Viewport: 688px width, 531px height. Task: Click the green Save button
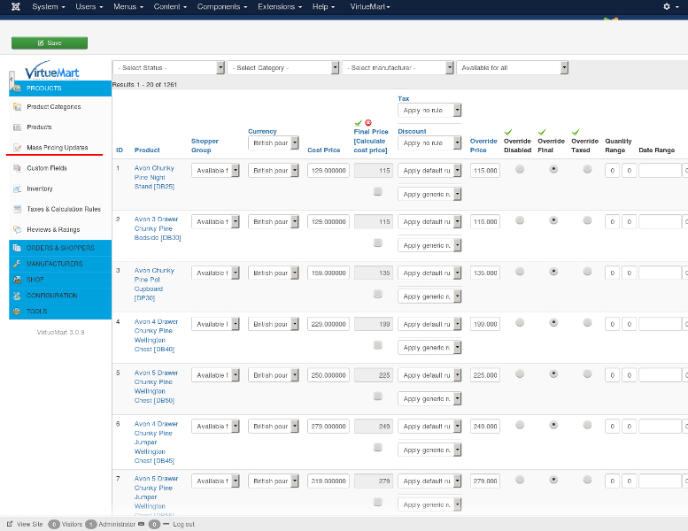click(50, 43)
